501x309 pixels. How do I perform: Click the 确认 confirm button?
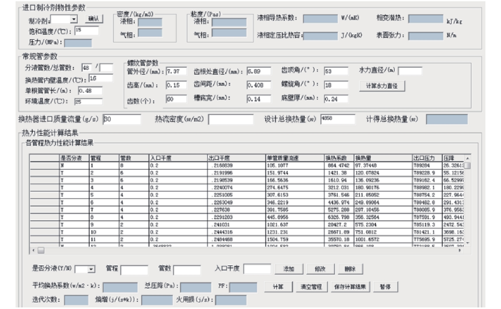pos(94,19)
